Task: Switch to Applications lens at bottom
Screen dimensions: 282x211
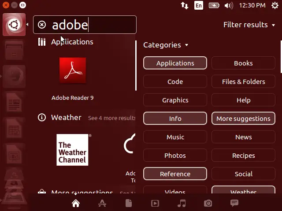Action: [x=102, y=204]
